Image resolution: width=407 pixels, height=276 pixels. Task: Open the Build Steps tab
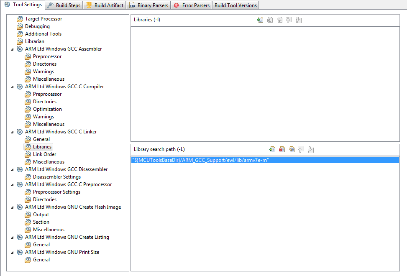point(64,5)
